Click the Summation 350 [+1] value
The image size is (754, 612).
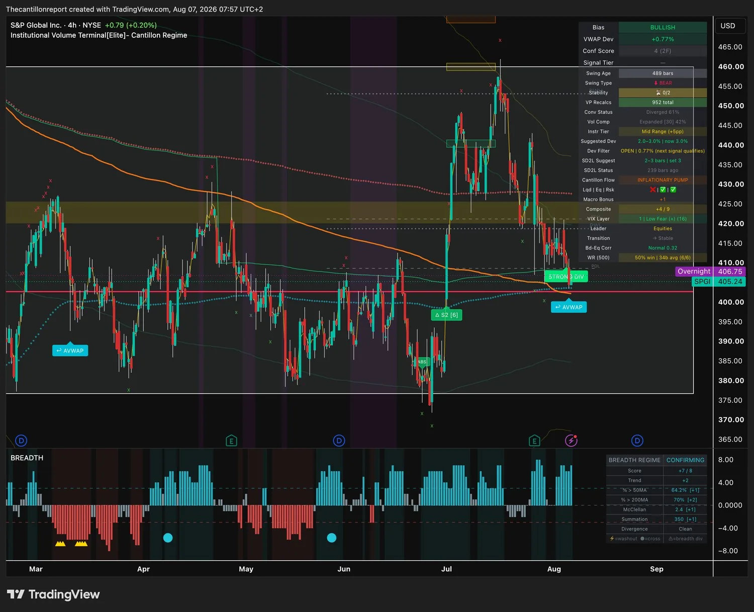(685, 519)
